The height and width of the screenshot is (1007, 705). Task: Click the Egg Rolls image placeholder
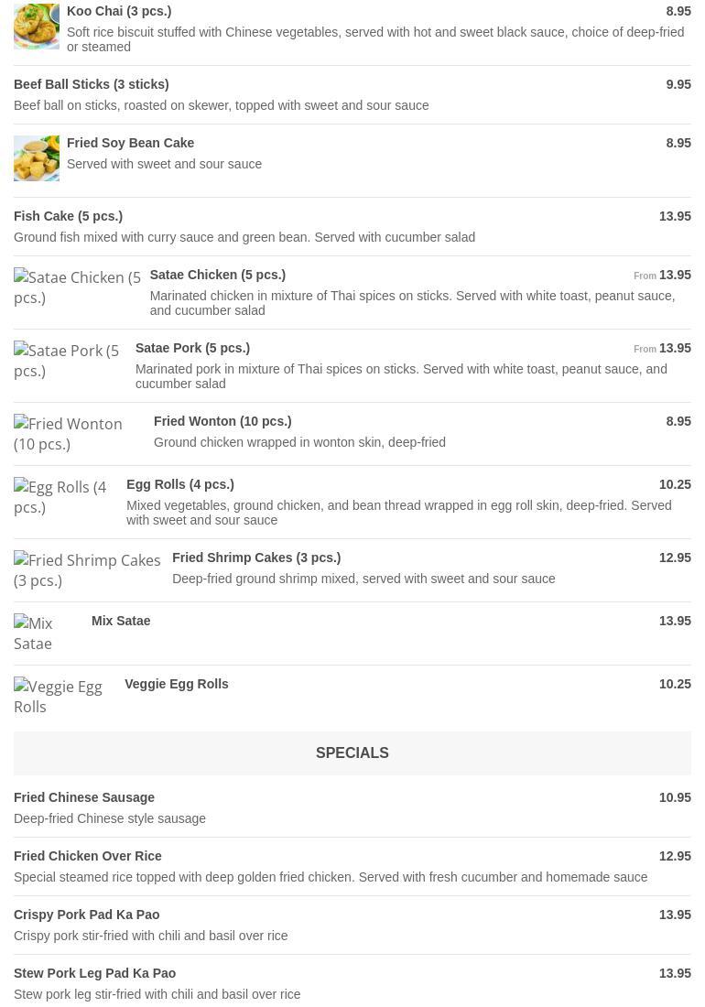60,497
